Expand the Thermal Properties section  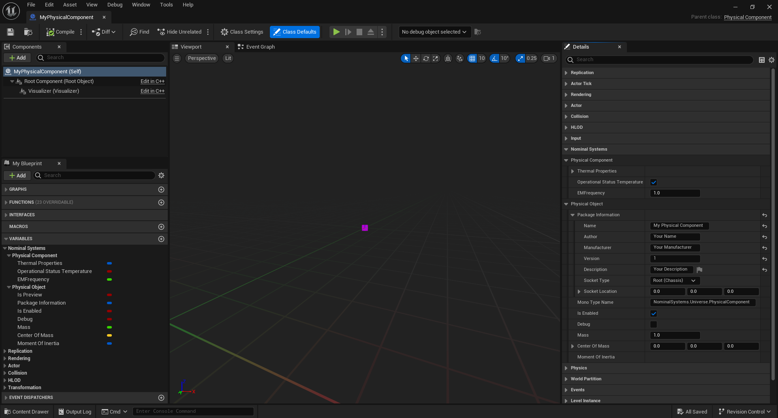click(x=573, y=171)
